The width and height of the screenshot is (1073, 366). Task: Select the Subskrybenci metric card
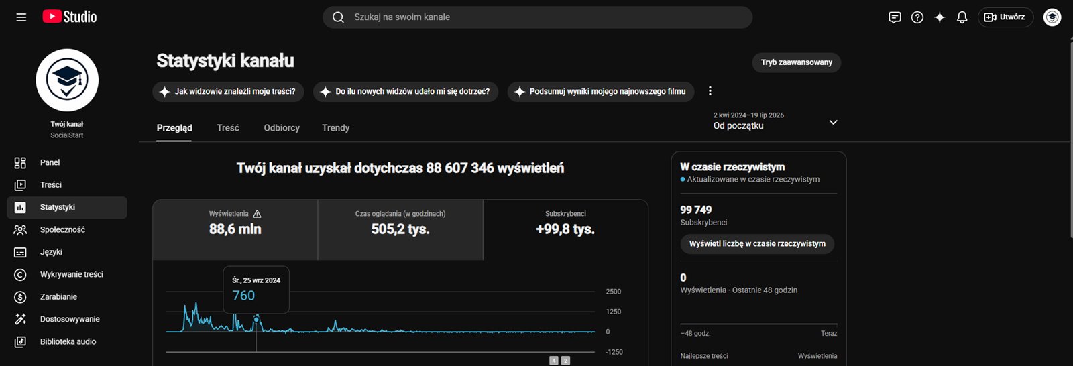coord(565,230)
